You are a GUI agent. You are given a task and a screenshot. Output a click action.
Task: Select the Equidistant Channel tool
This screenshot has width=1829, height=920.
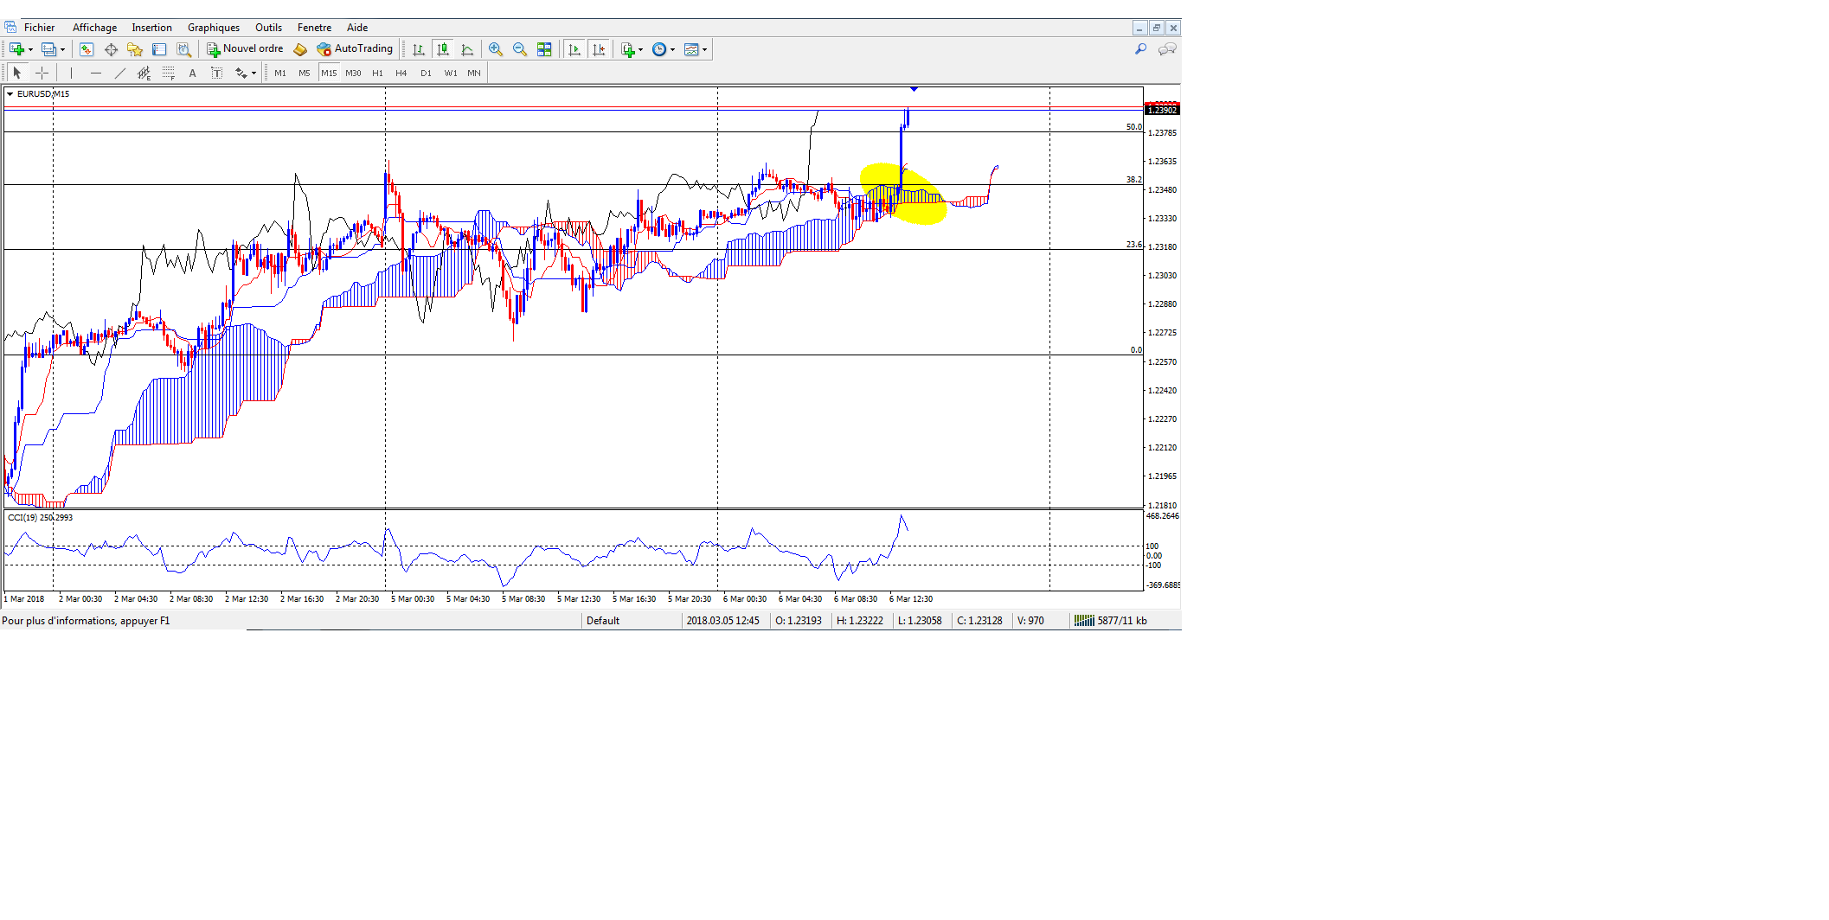point(144,73)
